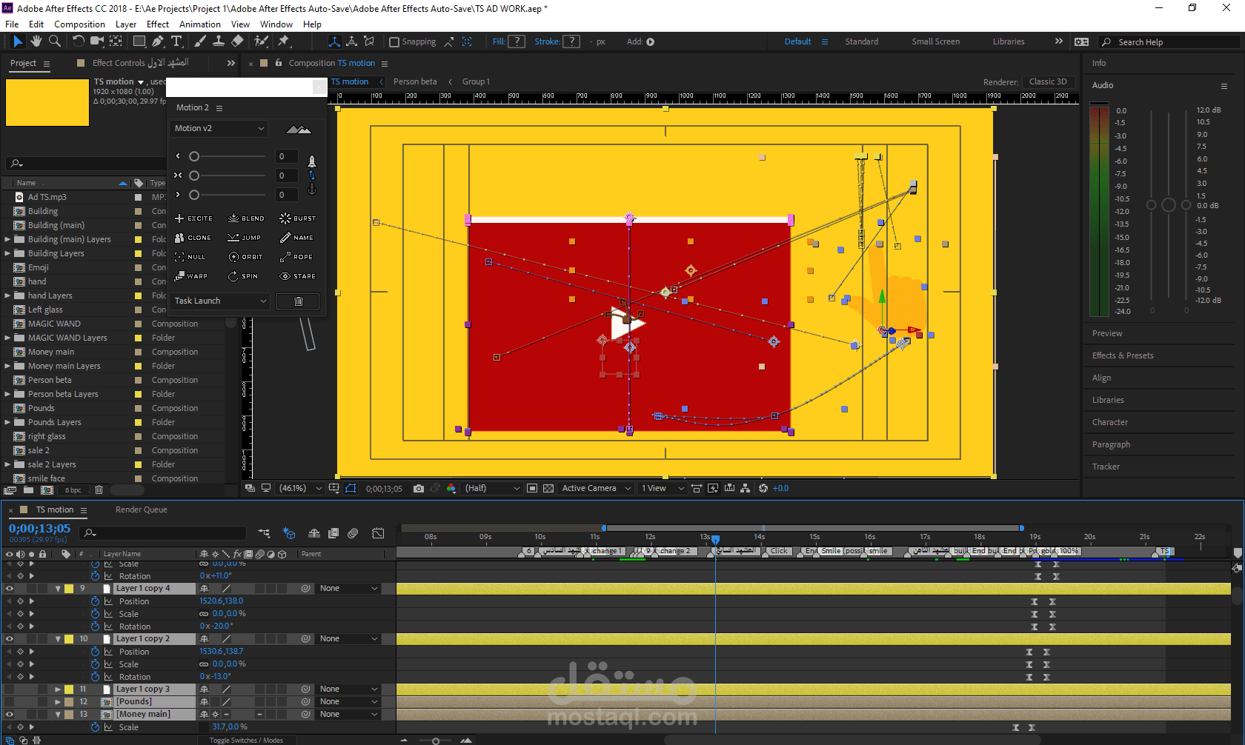Click the Blend tool in Motion 2
Image resolution: width=1245 pixels, height=745 pixels.
point(246,218)
